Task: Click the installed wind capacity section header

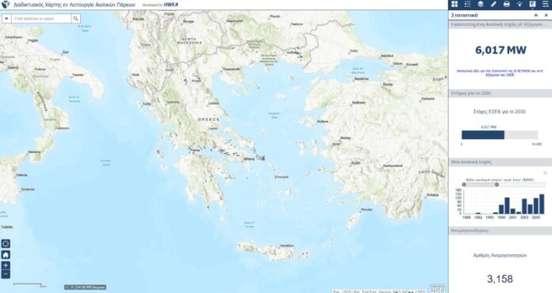Action: pyautogui.click(x=500, y=25)
